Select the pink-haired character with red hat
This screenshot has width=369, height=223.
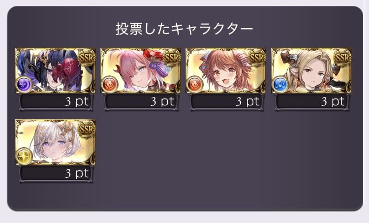(141, 70)
